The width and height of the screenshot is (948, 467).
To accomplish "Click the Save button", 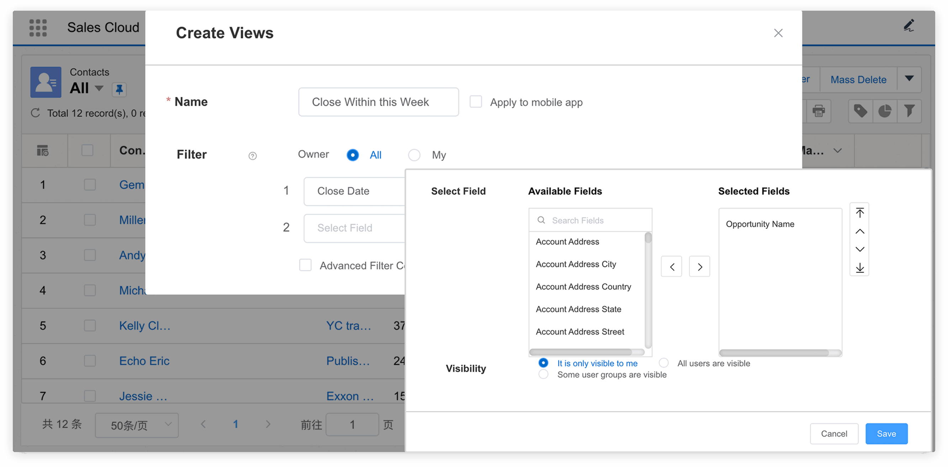I will click(886, 434).
